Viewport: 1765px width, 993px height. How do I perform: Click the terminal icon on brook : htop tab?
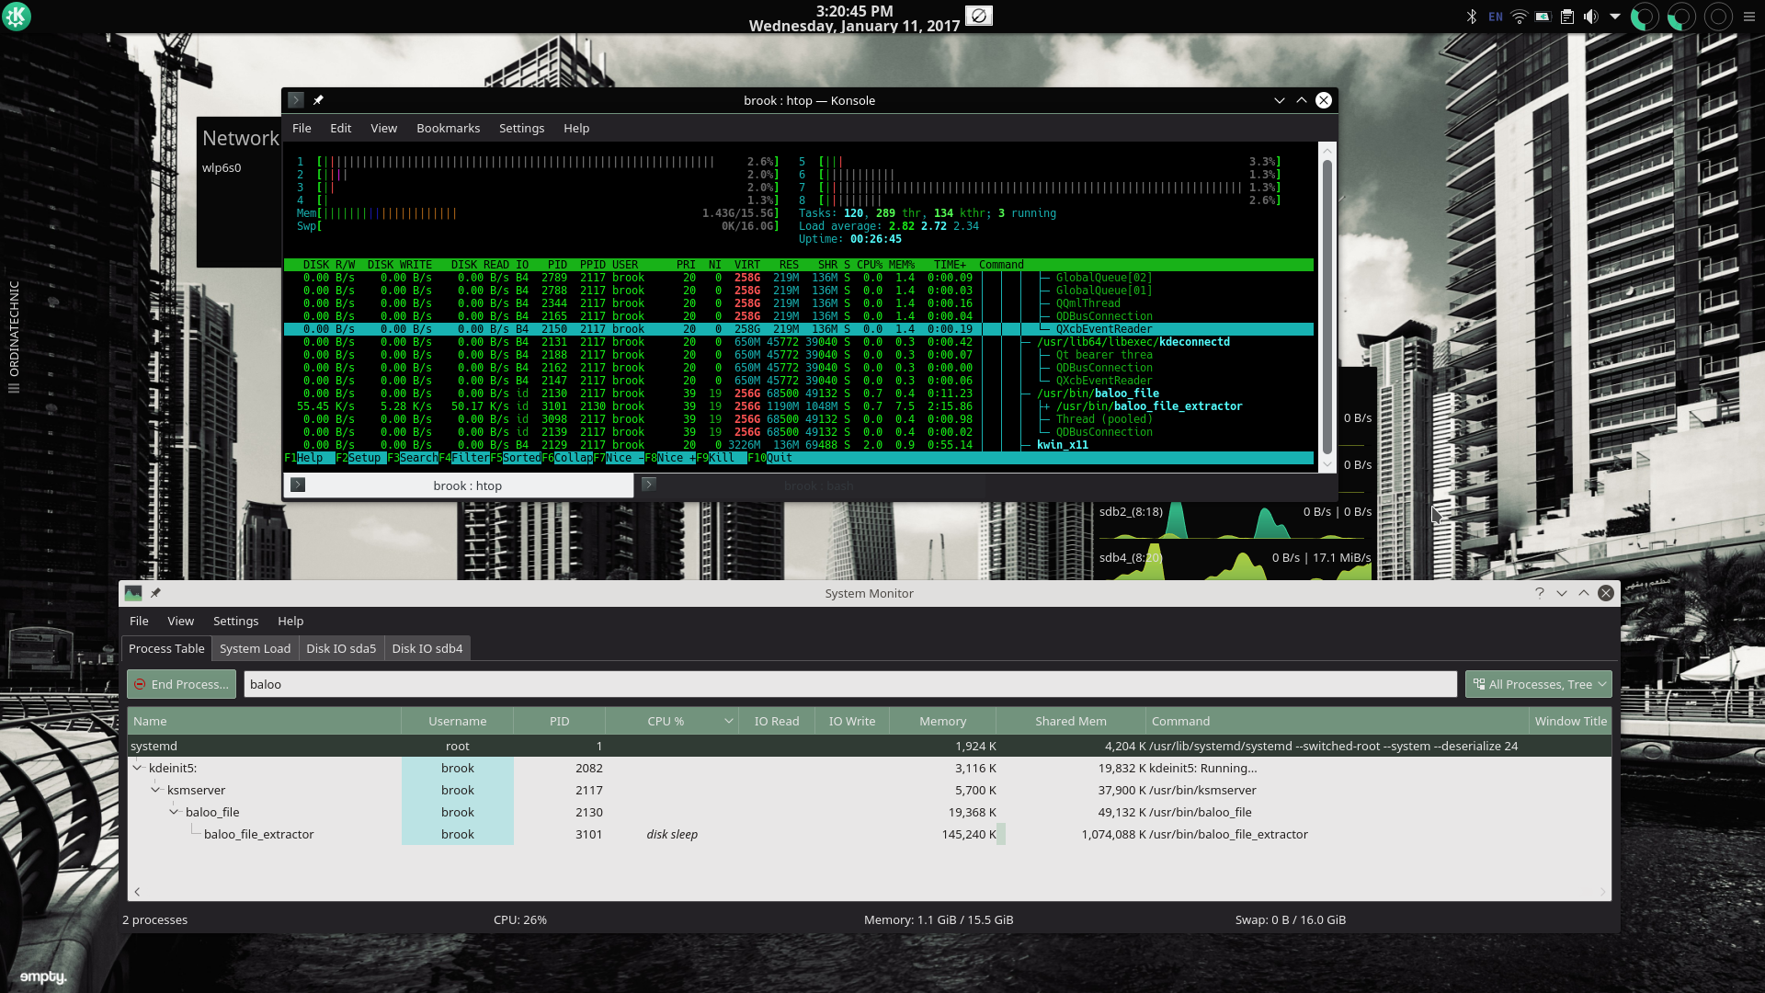(x=298, y=485)
